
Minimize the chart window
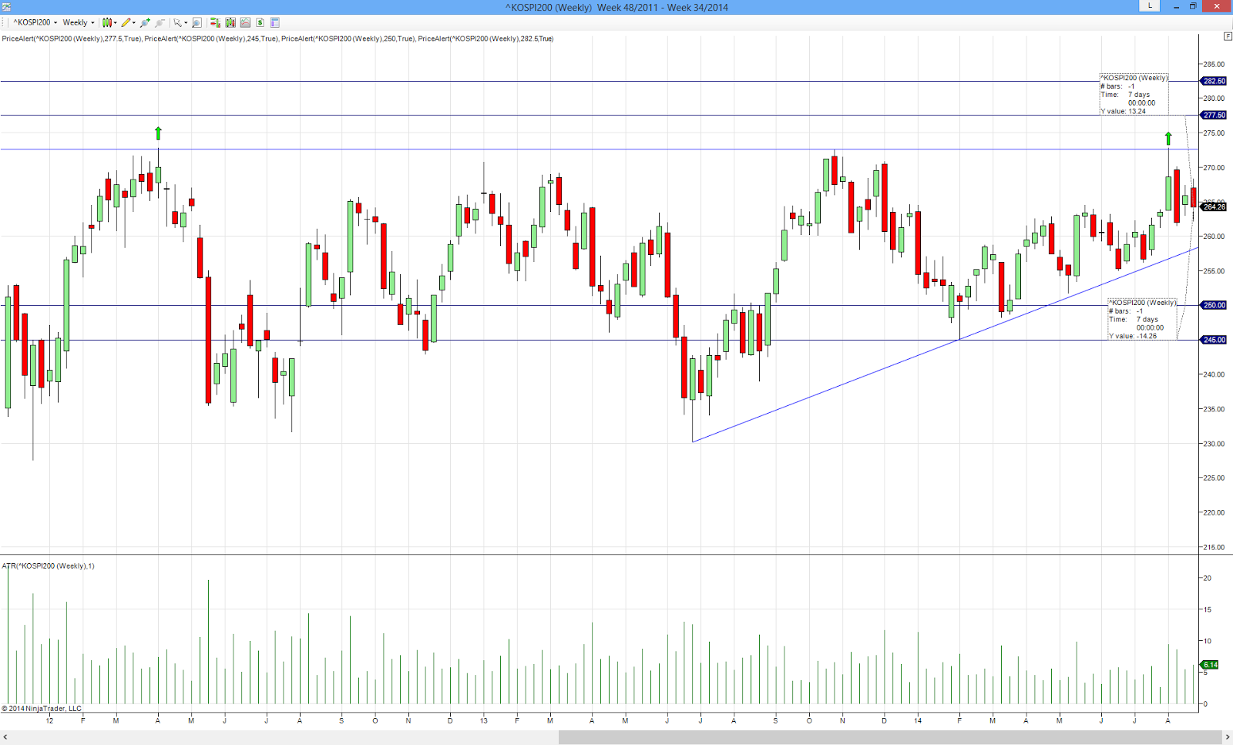tap(1177, 6)
